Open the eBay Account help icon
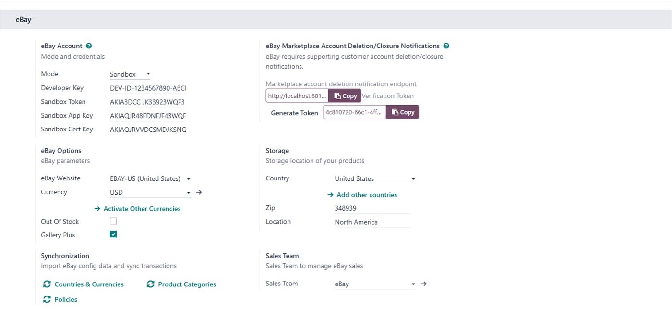The height and width of the screenshot is (320, 672). pos(88,46)
